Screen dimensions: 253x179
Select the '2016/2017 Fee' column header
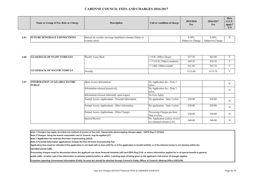pyautogui.click(x=213, y=23)
